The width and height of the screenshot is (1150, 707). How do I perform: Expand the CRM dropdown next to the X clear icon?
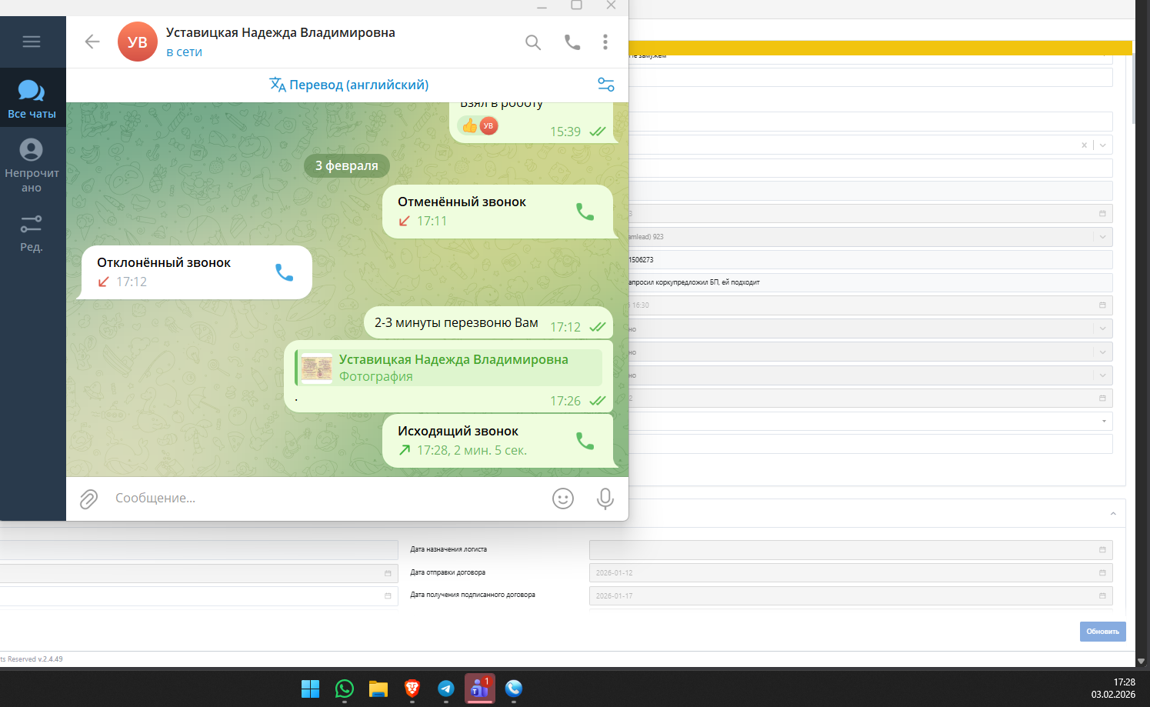1103,145
